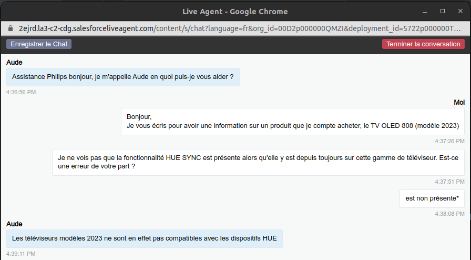Click the padlock icon in address bar

[x=11, y=28]
